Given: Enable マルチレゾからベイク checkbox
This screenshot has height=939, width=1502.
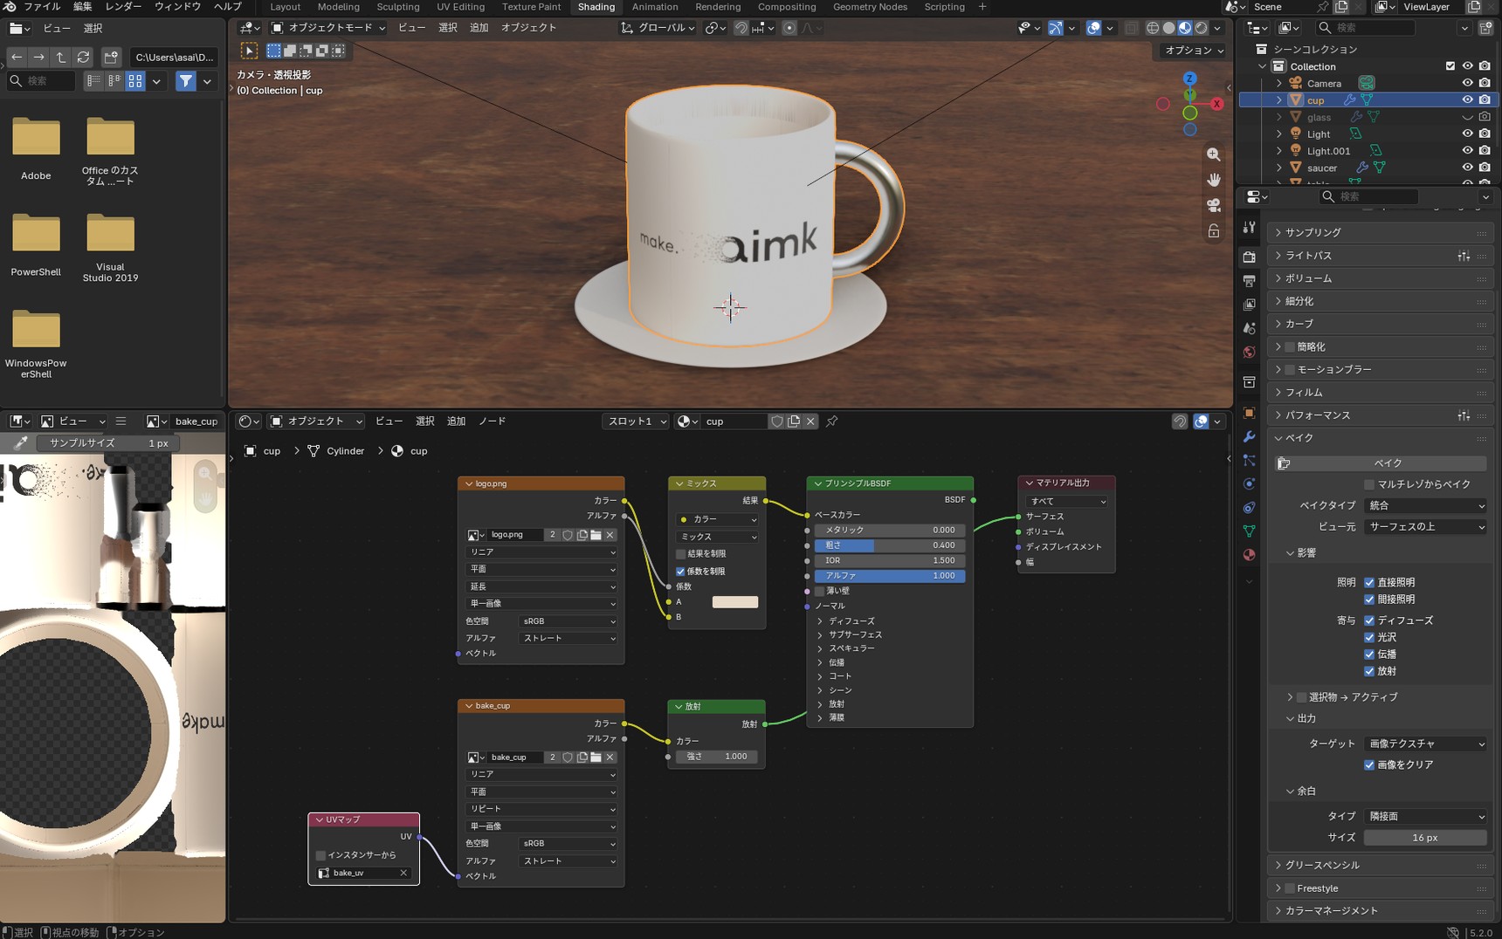Looking at the screenshot, I should pos(1369,484).
